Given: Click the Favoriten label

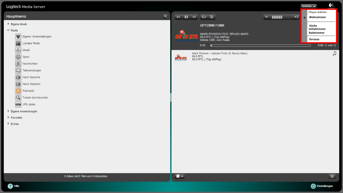Looking at the screenshot, I should [16, 118].
